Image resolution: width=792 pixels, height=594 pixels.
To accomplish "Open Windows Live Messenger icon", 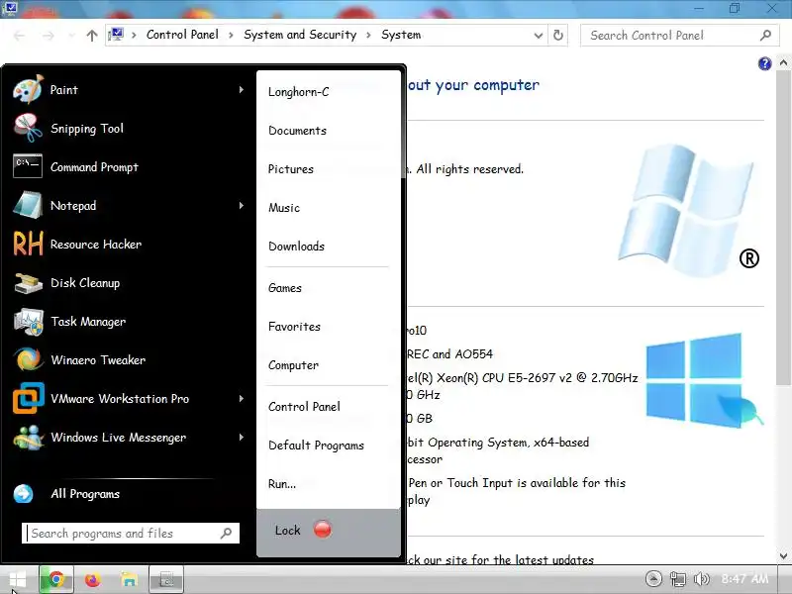I will [28, 437].
